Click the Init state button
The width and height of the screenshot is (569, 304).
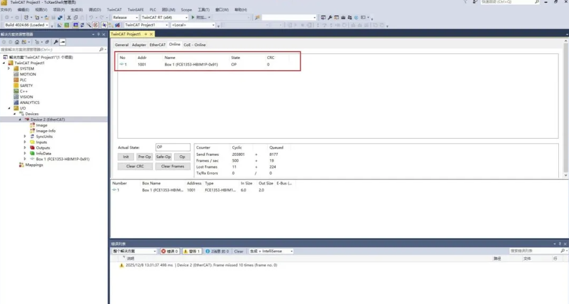coord(125,157)
